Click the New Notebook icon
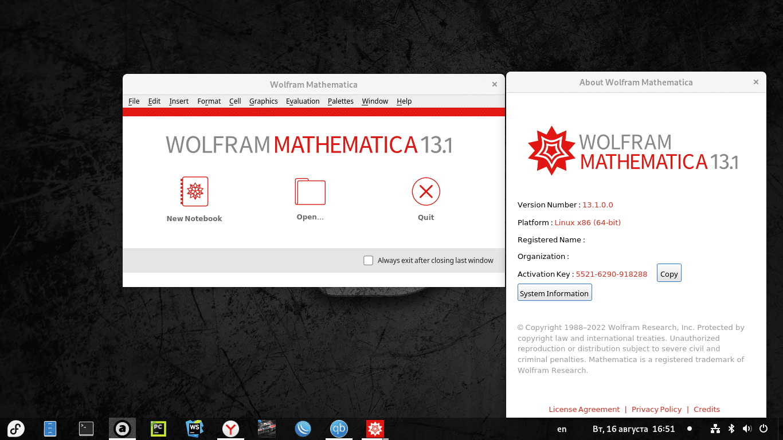Image resolution: width=783 pixels, height=440 pixels. click(x=194, y=191)
